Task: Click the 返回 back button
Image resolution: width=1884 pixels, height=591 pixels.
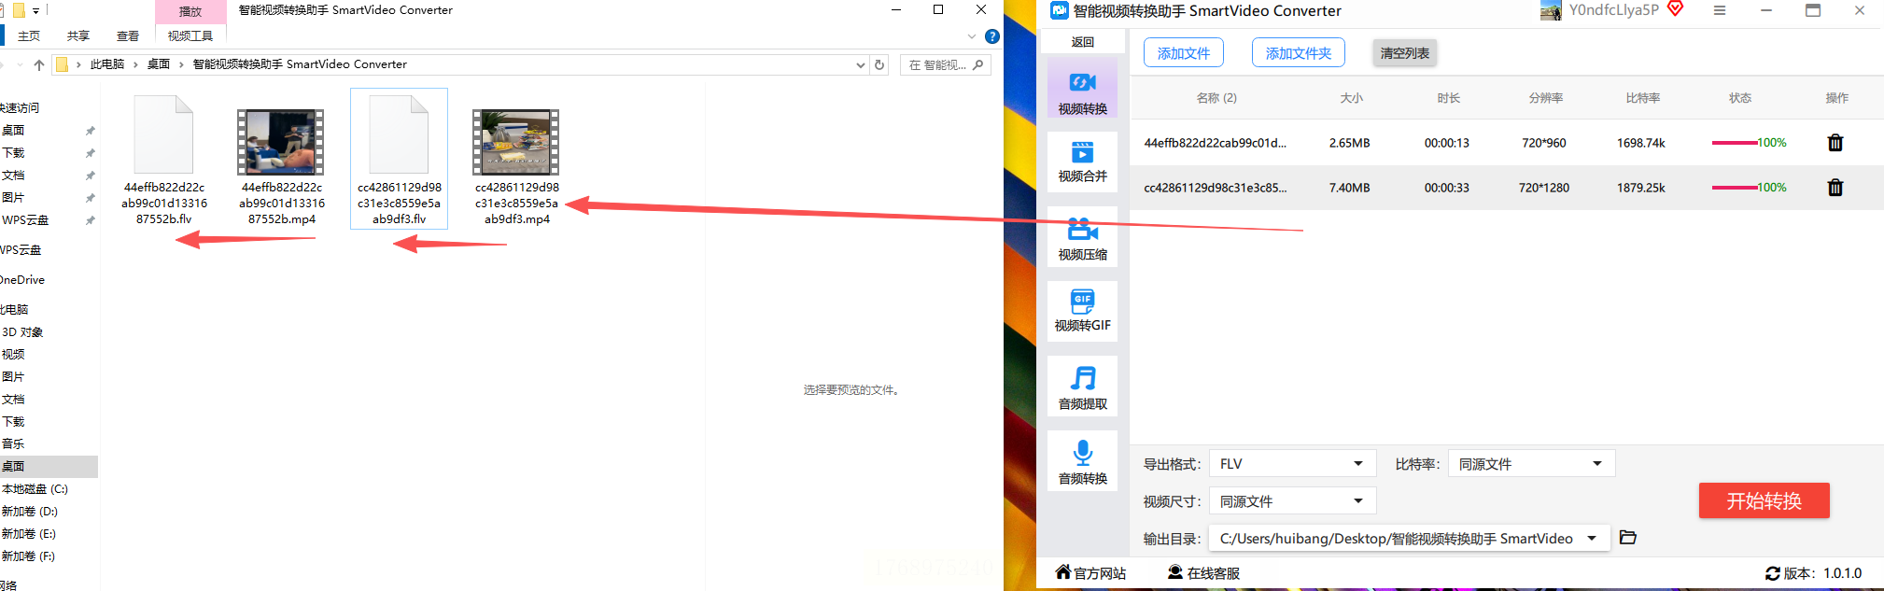Action: (1083, 42)
